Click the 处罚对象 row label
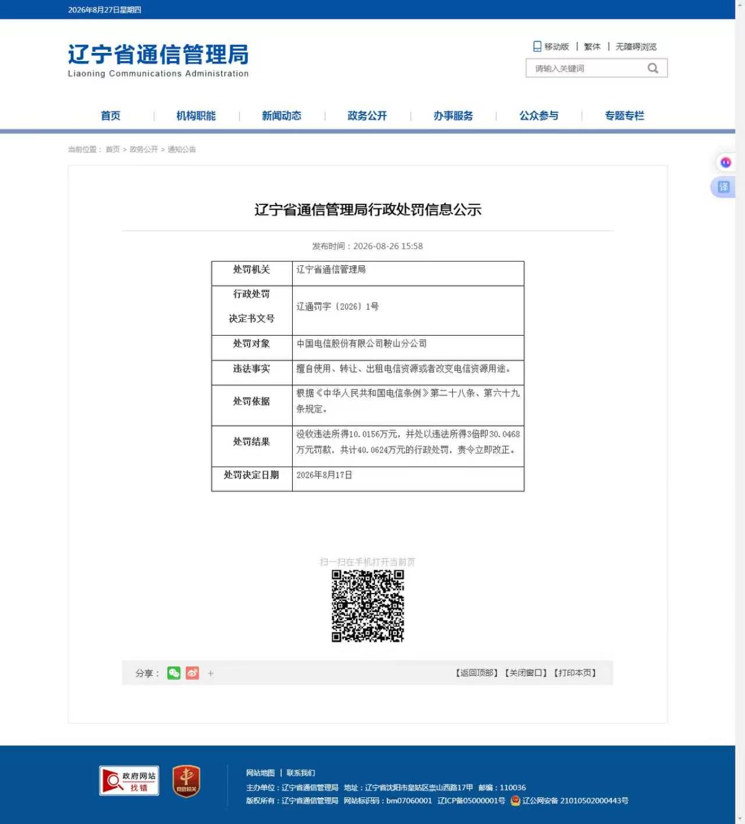The width and height of the screenshot is (745, 824). [x=251, y=343]
